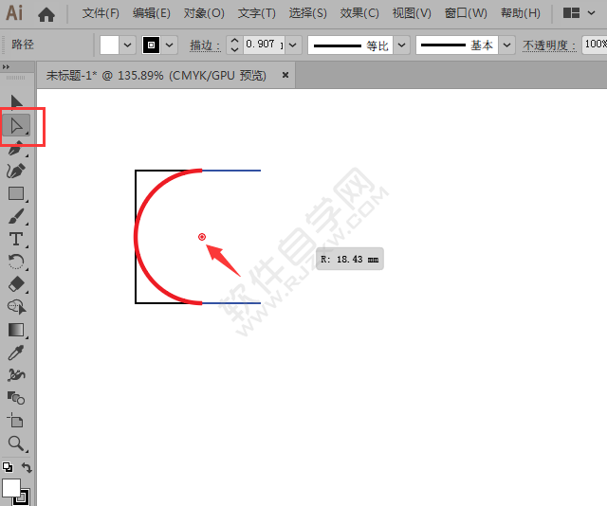Click the Home icon
Screen dimensions: 607x506
[46, 14]
